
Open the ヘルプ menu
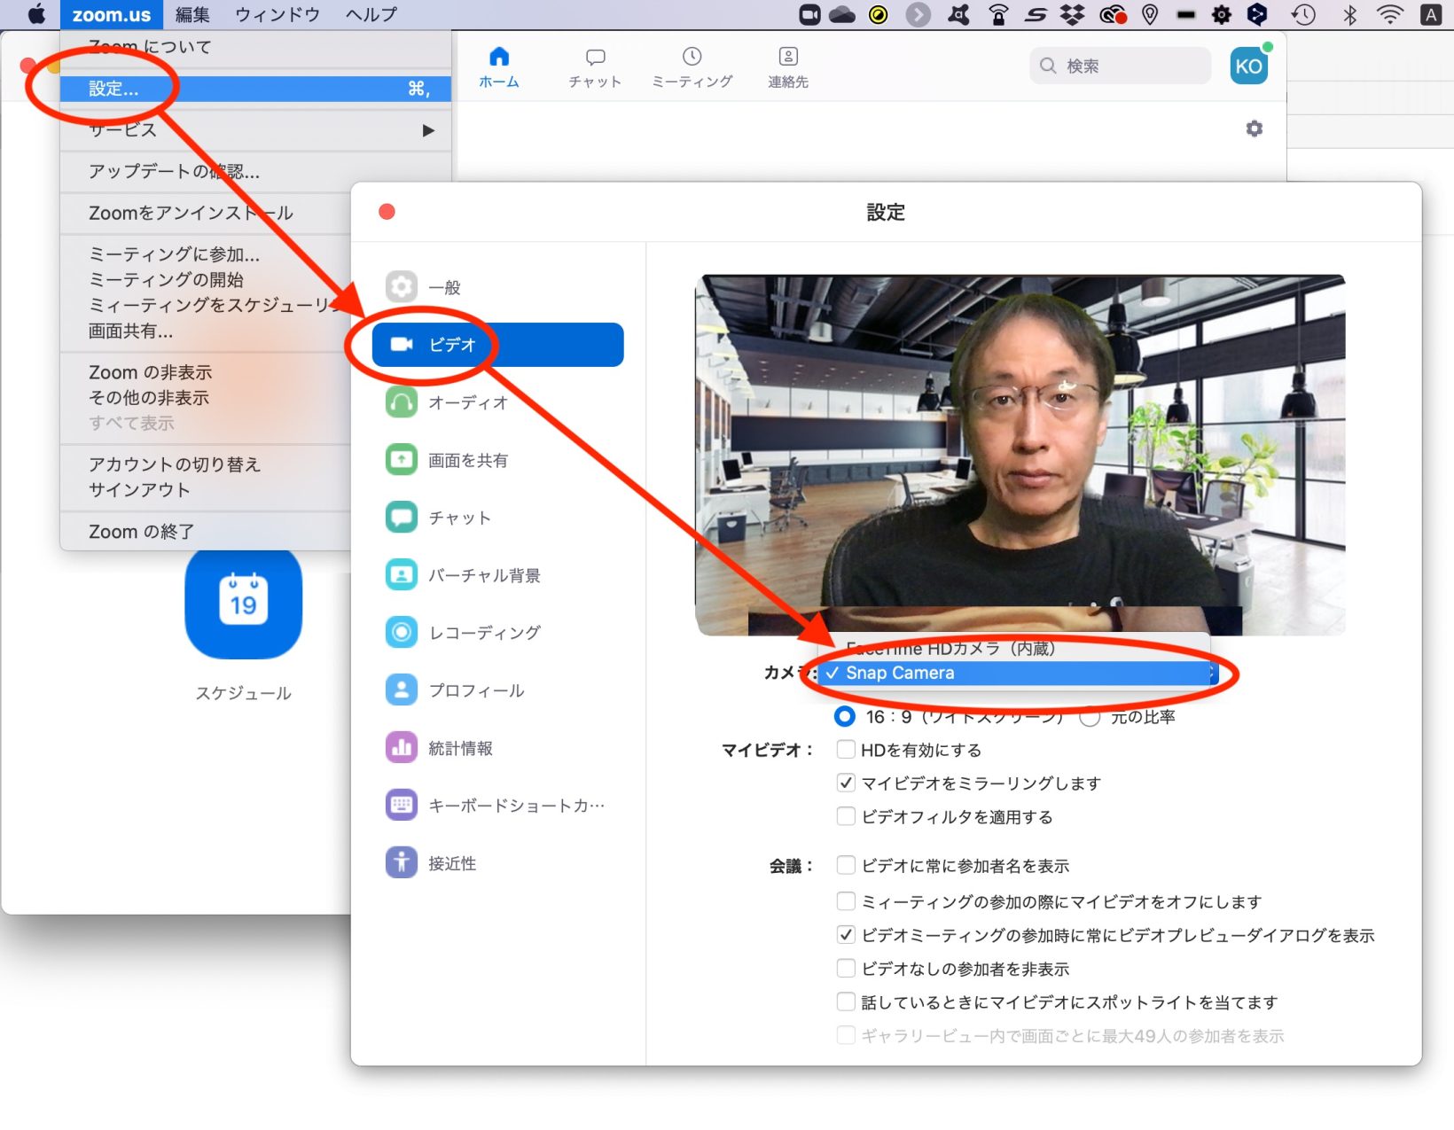click(371, 14)
